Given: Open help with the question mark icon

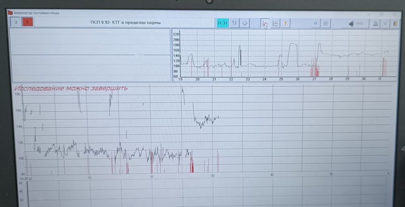Looking at the screenshot, I should tap(286, 23).
